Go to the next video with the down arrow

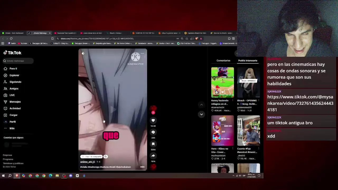point(201,114)
